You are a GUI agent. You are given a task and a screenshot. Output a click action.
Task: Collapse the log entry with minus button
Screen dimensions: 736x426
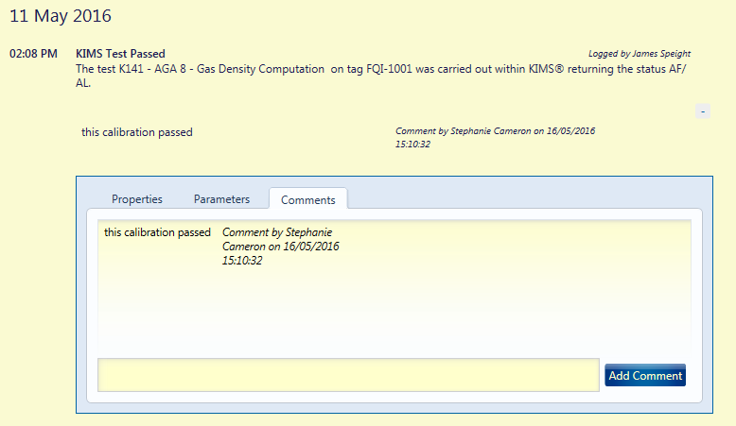702,111
